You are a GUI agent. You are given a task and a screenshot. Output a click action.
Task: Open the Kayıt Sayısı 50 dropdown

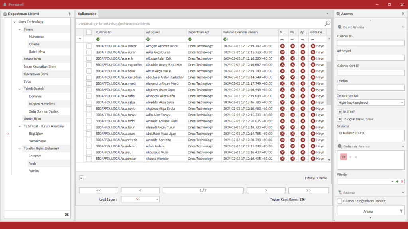click(157, 200)
